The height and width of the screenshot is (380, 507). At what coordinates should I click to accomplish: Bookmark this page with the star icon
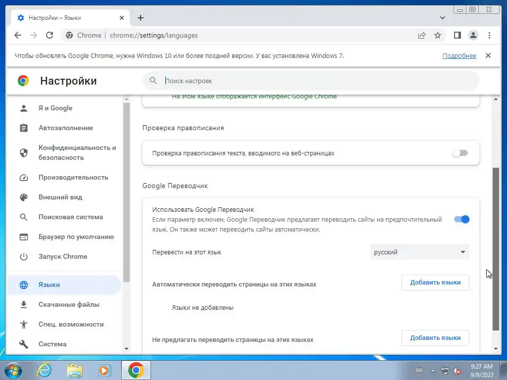tap(438, 35)
